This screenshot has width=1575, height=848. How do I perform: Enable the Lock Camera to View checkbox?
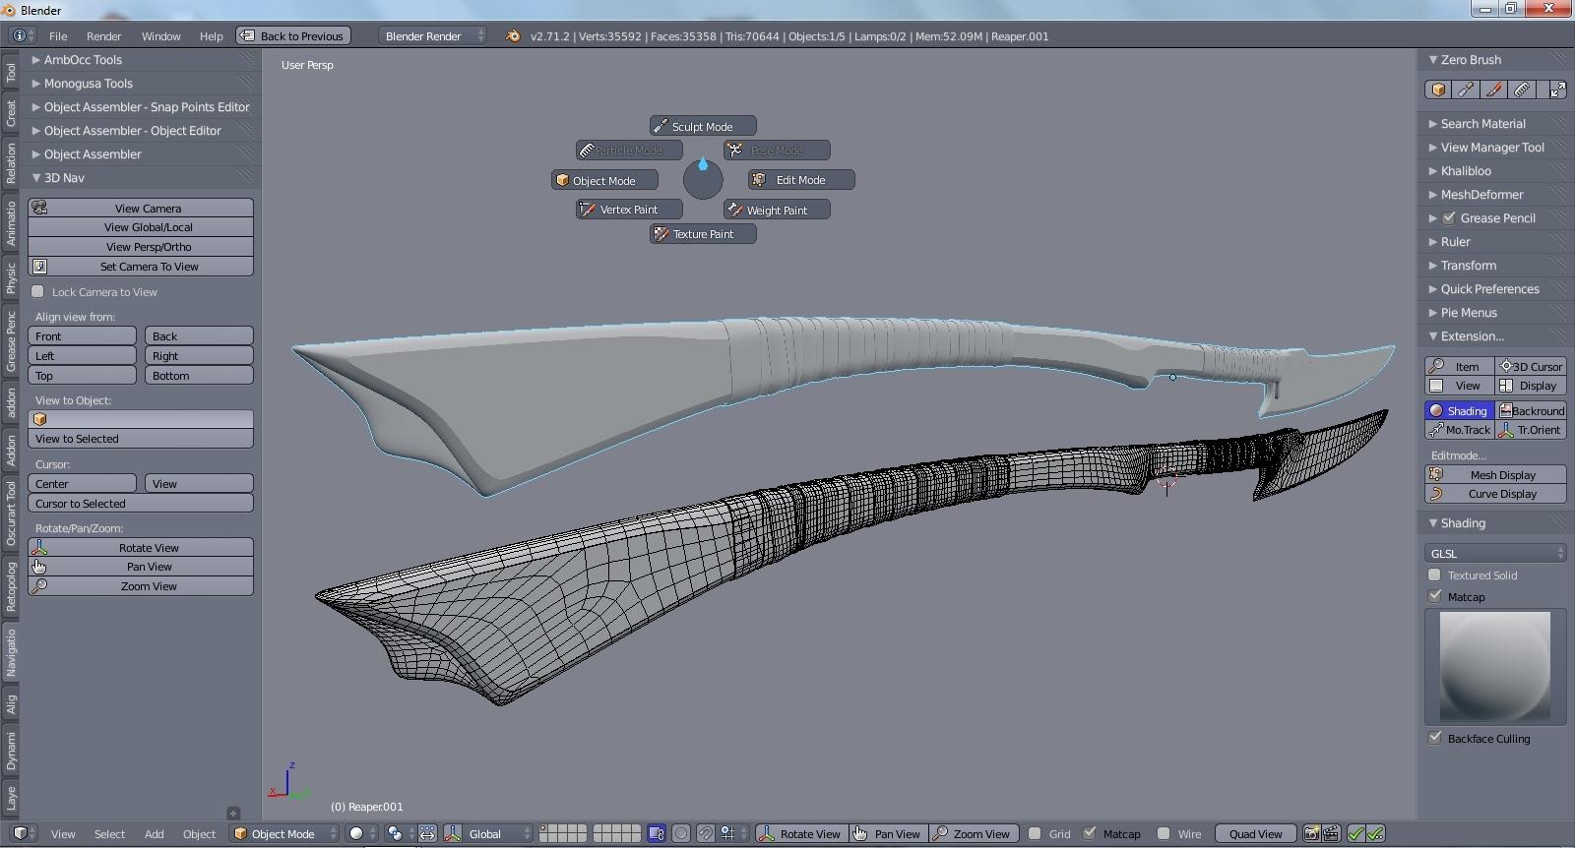[x=38, y=291]
